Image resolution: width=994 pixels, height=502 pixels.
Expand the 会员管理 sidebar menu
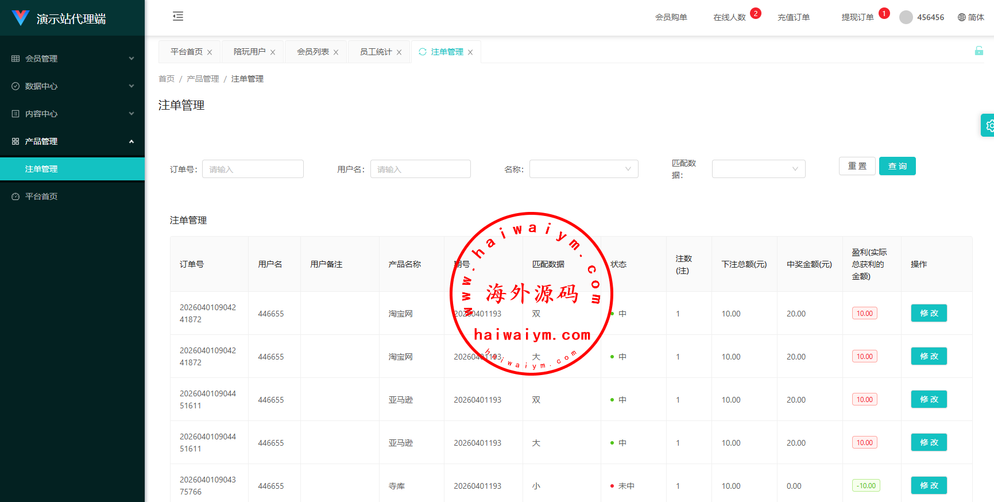[72, 59]
